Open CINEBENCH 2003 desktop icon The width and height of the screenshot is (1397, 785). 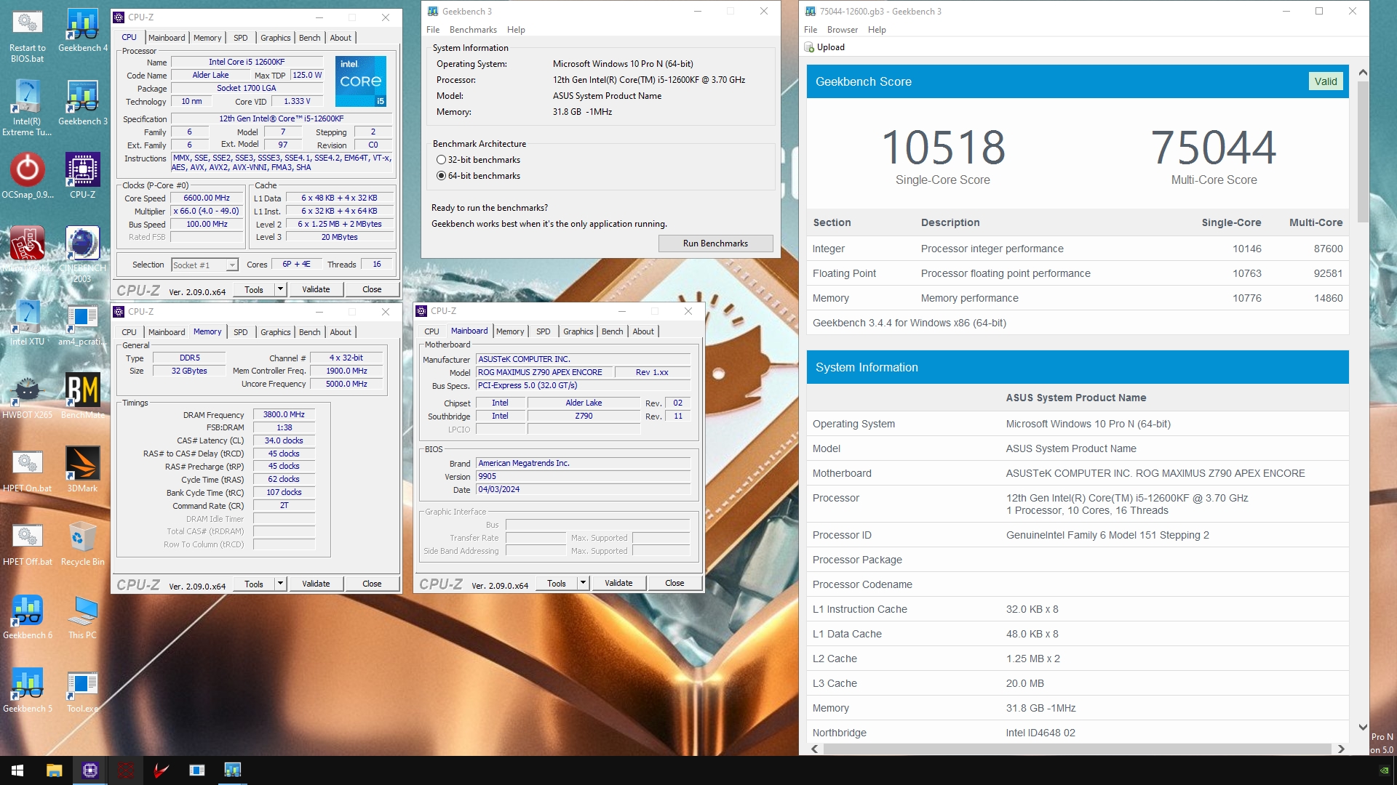pos(82,254)
